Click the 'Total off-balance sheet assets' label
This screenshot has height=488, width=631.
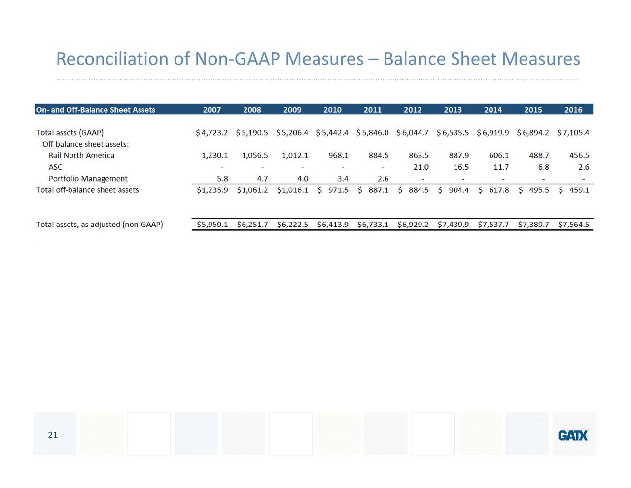(x=87, y=190)
